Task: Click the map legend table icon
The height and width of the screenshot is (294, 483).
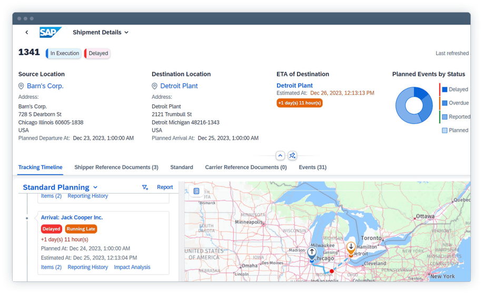Action: click(196, 192)
